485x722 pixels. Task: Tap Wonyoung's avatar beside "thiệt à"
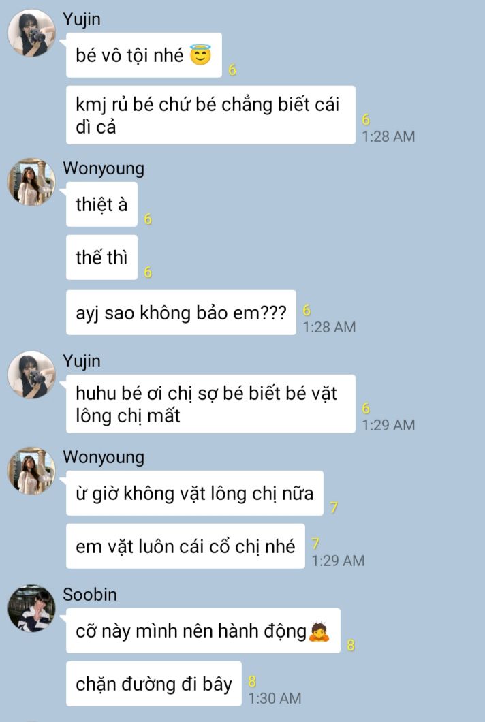[x=32, y=182]
